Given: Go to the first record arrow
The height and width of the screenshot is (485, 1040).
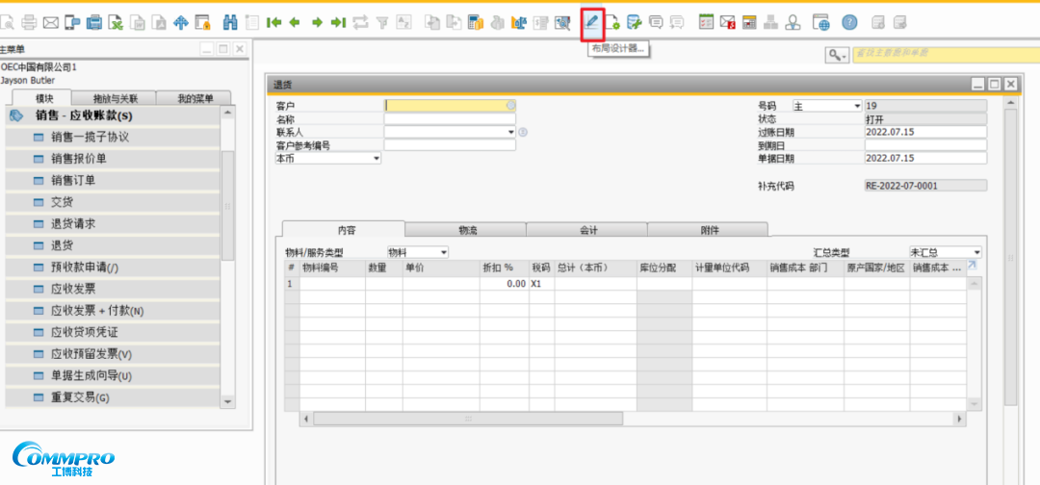Looking at the screenshot, I should (x=274, y=21).
